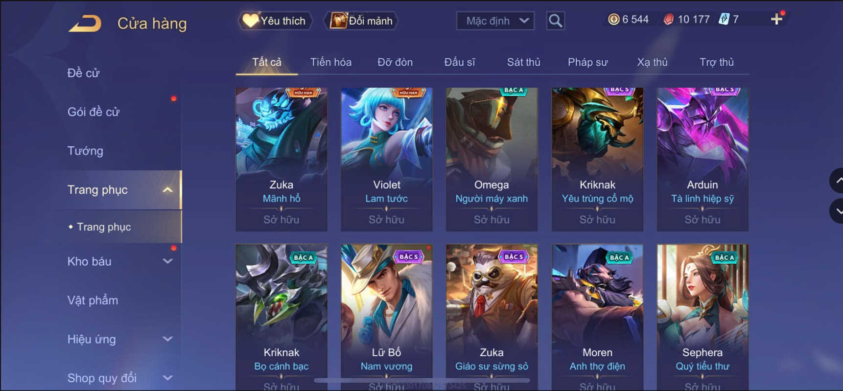
Task: Open the Arduin Tà linh hiệp sỹ card
Action: [x=702, y=160]
